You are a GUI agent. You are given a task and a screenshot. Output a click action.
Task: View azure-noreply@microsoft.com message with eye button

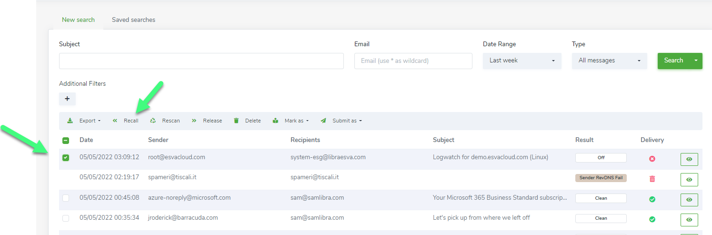(x=689, y=200)
